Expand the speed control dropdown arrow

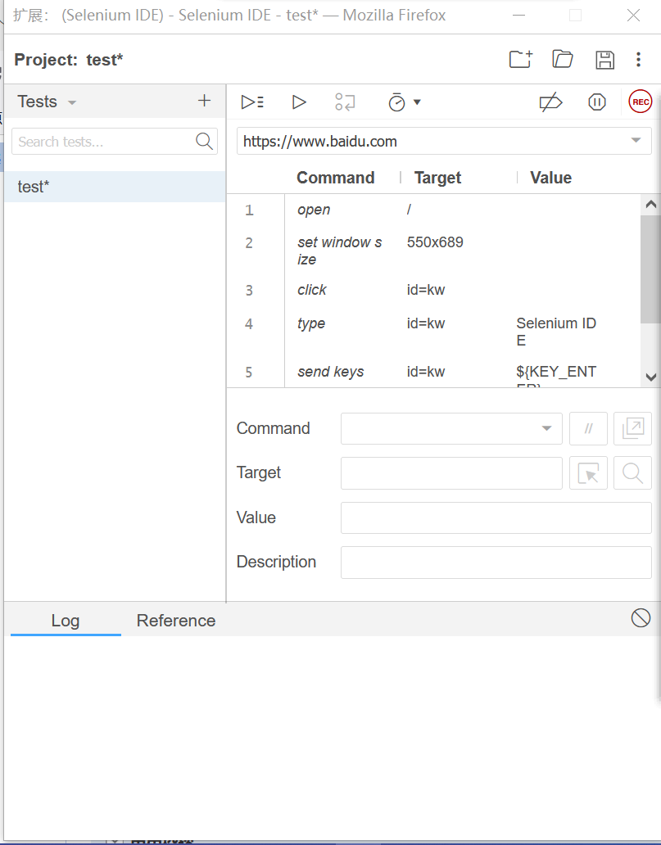(417, 102)
